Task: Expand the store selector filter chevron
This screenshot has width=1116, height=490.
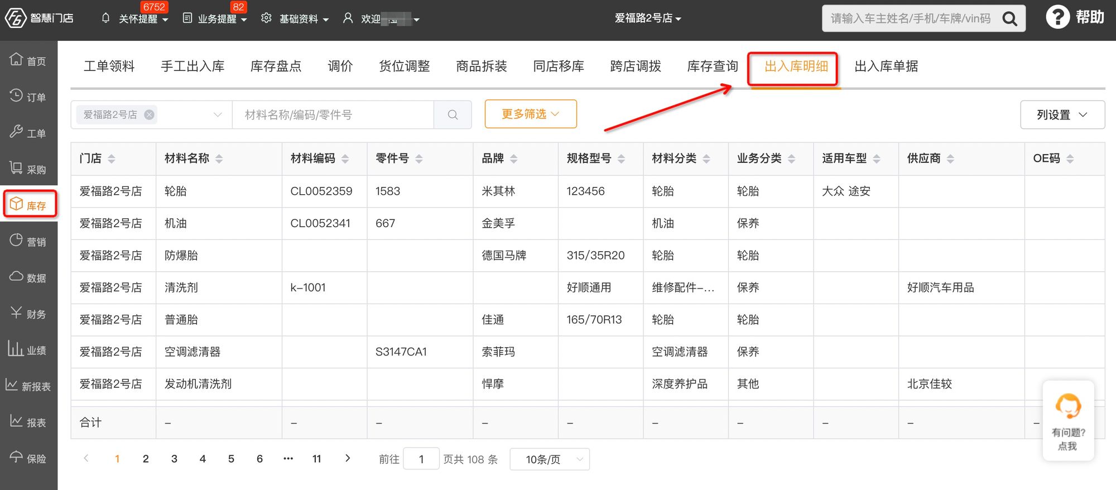Action: click(x=218, y=114)
